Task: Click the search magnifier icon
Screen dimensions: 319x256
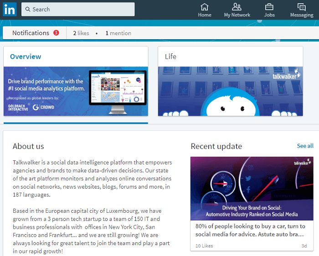Action: coord(28,9)
